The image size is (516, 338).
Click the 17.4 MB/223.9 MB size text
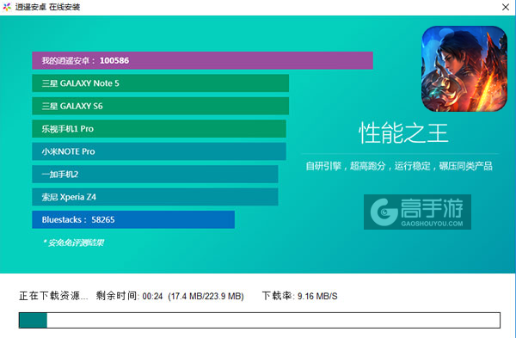tap(206, 296)
